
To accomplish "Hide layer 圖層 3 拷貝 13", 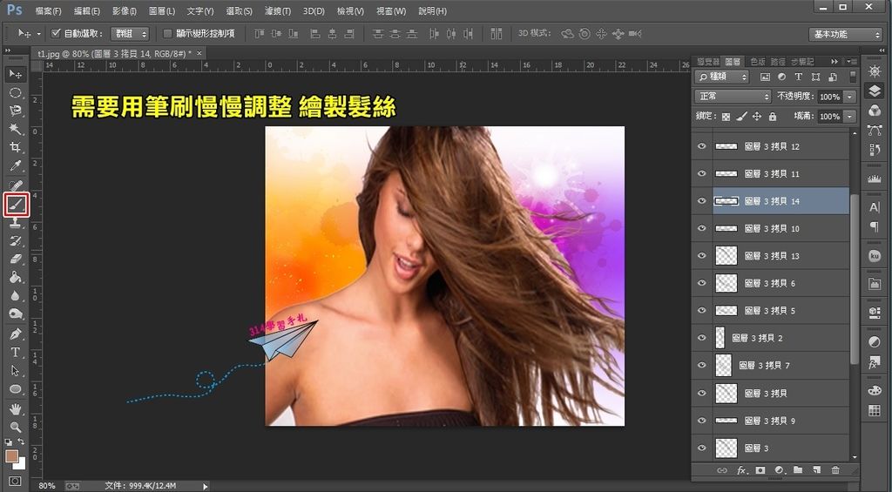I will [x=701, y=255].
